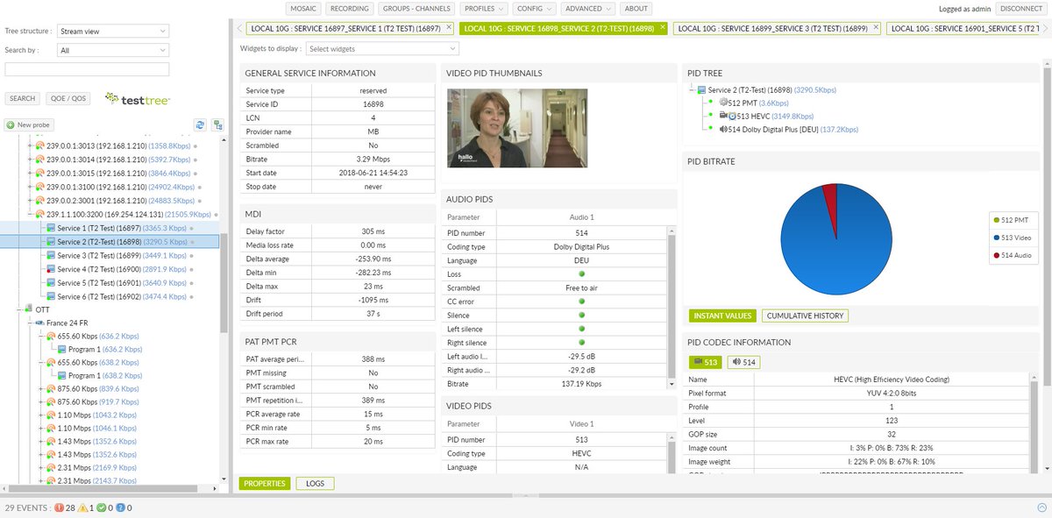Click the Program 1 (636.2 Kbps) icon
The width and height of the screenshot is (1052, 518).
pyautogui.click(x=61, y=349)
